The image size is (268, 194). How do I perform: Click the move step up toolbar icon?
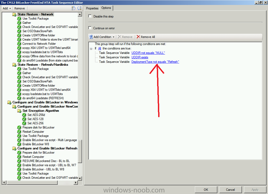click(x=73, y=8)
